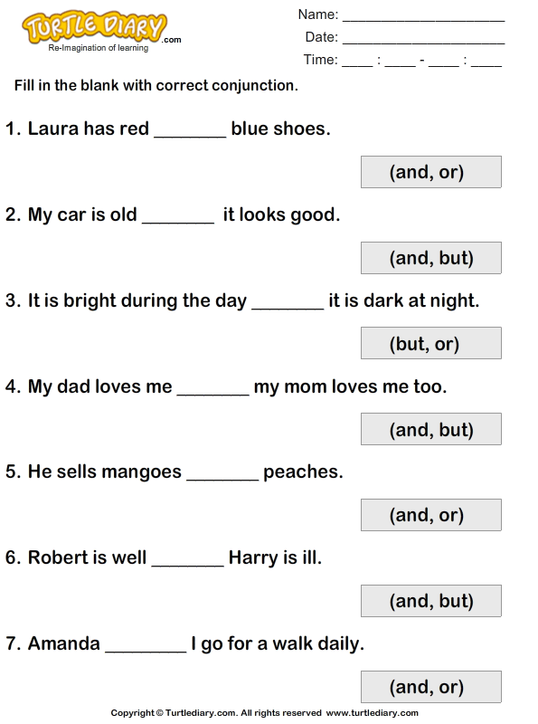Select the (and, or) box under question 7
The image size is (538, 724).
(x=431, y=687)
